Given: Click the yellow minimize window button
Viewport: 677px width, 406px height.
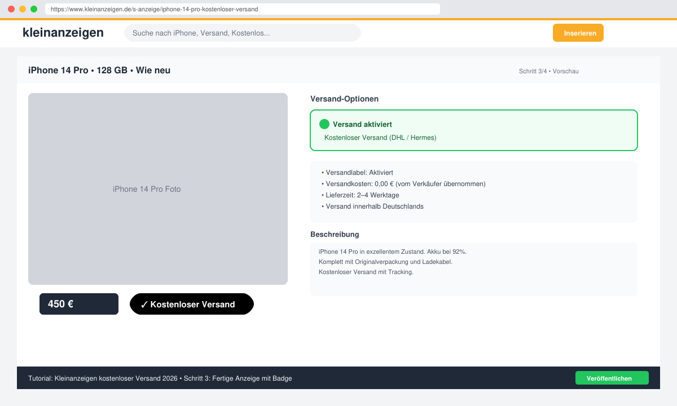Looking at the screenshot, I should [23, 9].
